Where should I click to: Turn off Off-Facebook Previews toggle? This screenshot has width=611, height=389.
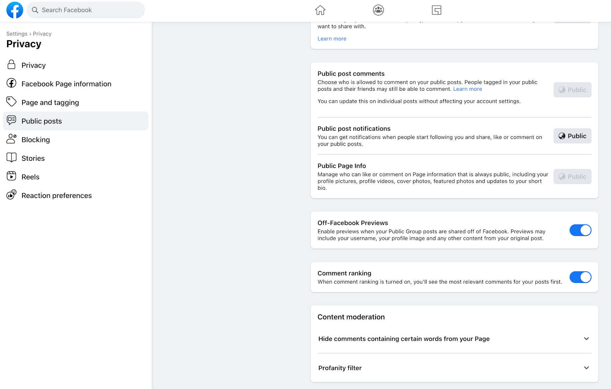coord(580,230)
